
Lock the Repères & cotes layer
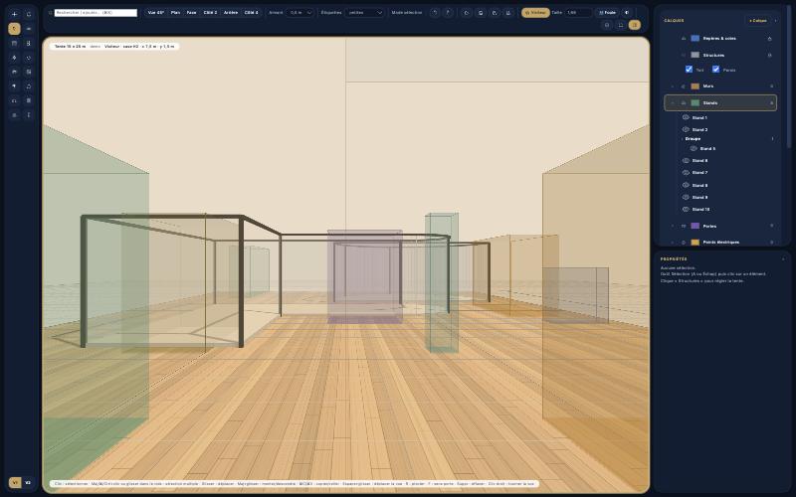[769, 39]
